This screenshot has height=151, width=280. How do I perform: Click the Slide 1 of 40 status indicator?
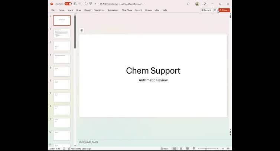tap(55, 149)
